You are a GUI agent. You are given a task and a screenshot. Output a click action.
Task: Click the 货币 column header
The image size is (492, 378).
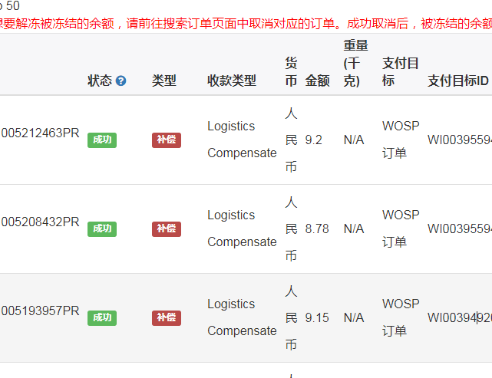click(291, 72)
